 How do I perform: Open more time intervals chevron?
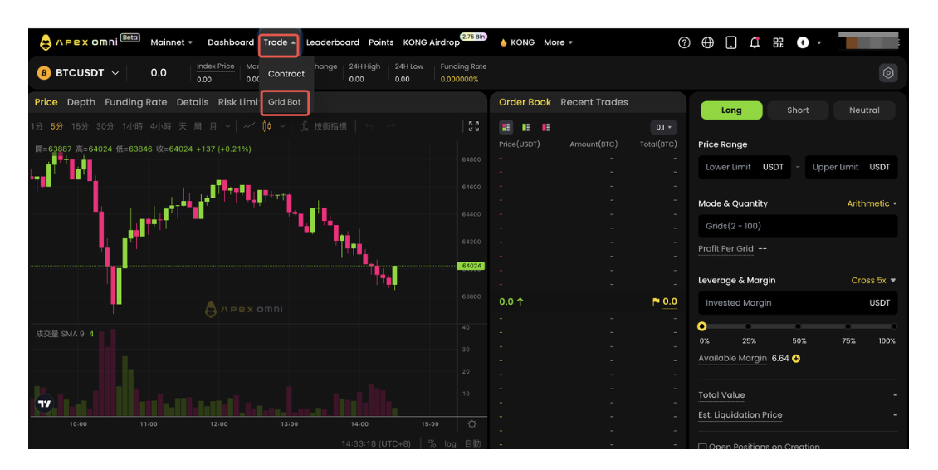coord(228,126)
